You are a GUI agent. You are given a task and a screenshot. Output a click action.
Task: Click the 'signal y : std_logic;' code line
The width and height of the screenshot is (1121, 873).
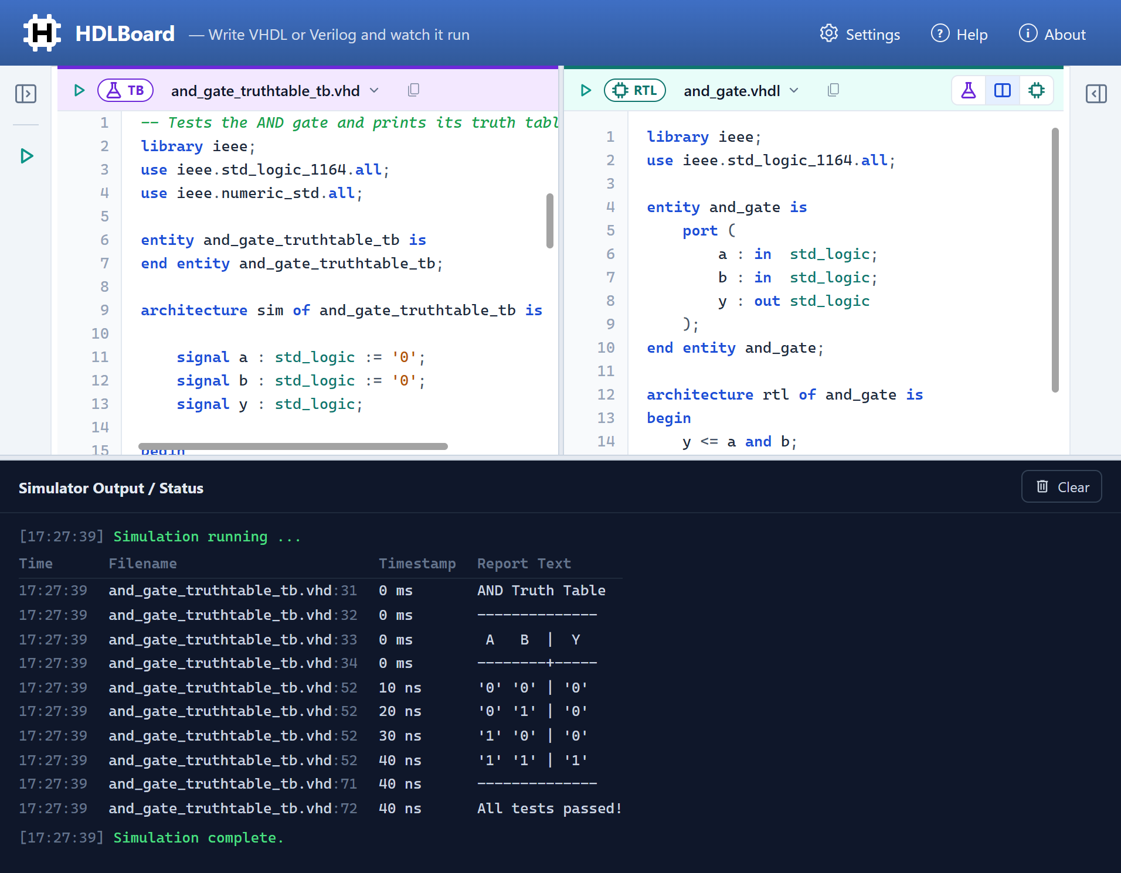coord(270,404)
